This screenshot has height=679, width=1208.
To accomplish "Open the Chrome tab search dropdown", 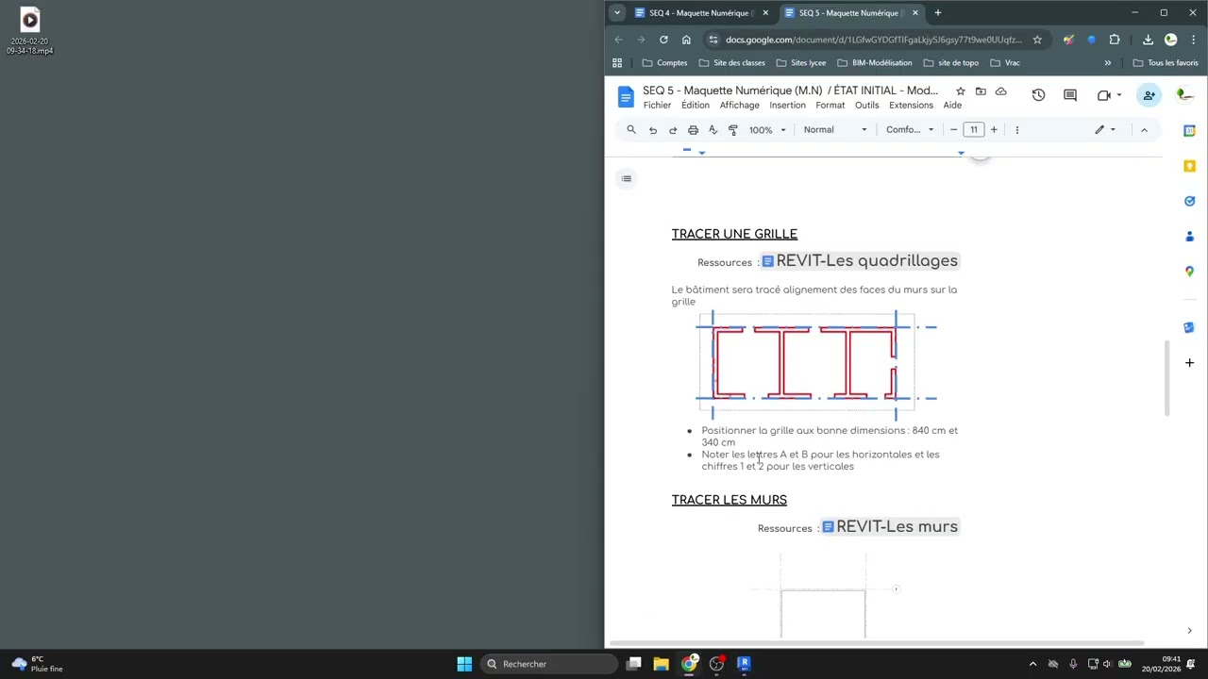I will pyautogui.click(x=616, y=13).
